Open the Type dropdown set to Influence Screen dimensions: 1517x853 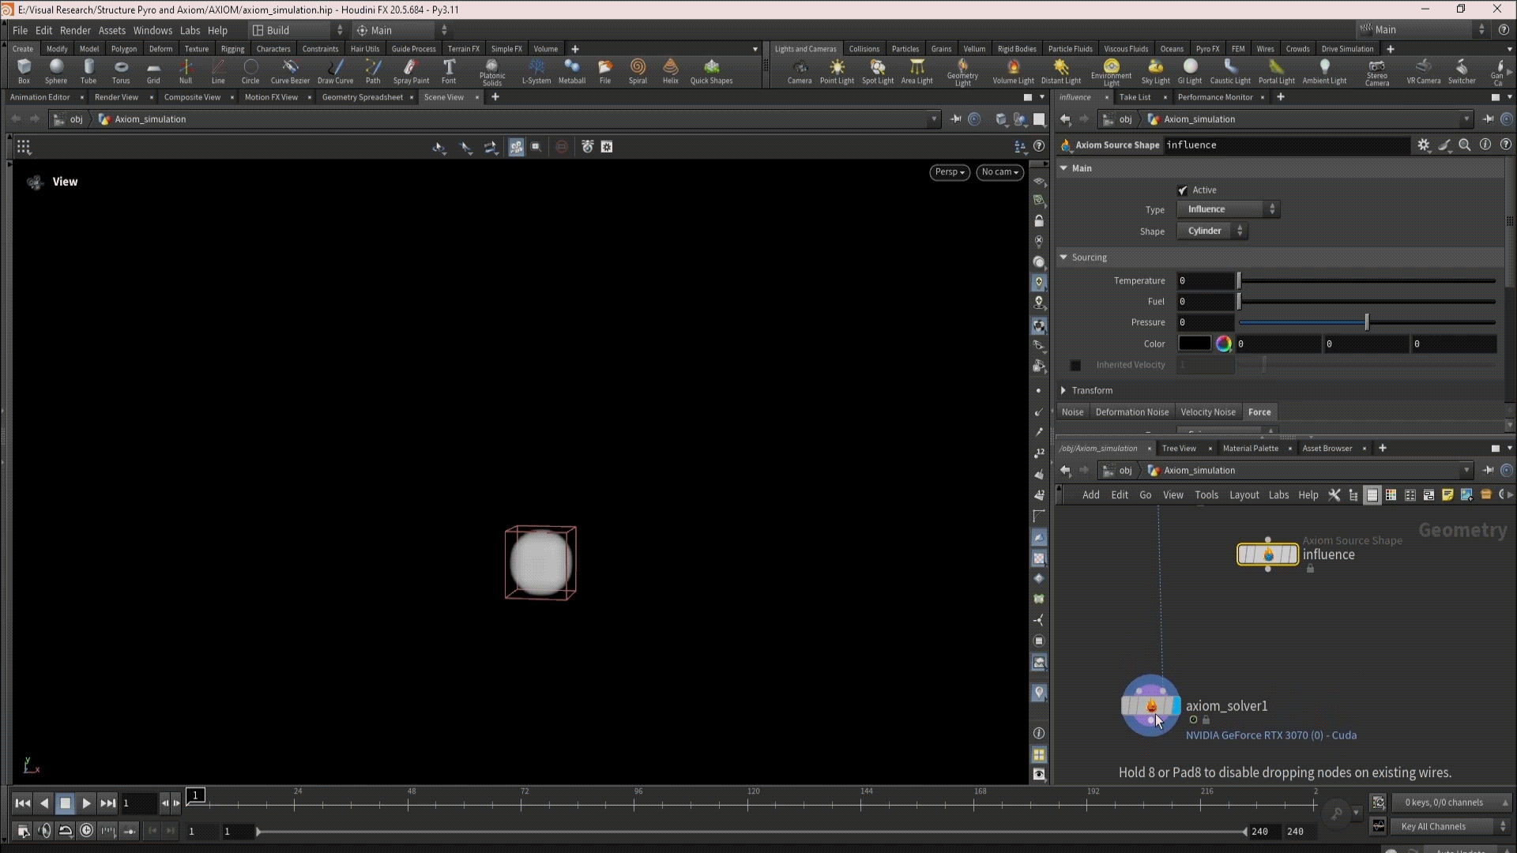[1228, 209]
